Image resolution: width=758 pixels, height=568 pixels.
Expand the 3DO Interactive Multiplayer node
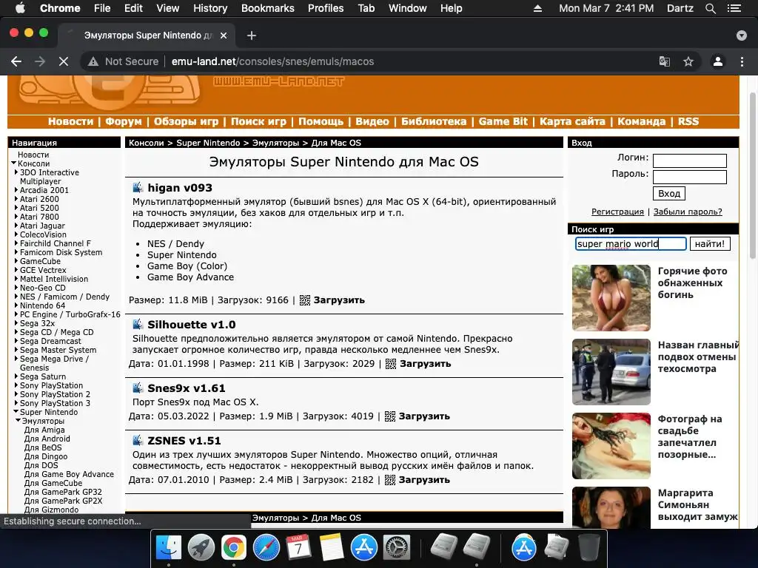click(16, 172)
